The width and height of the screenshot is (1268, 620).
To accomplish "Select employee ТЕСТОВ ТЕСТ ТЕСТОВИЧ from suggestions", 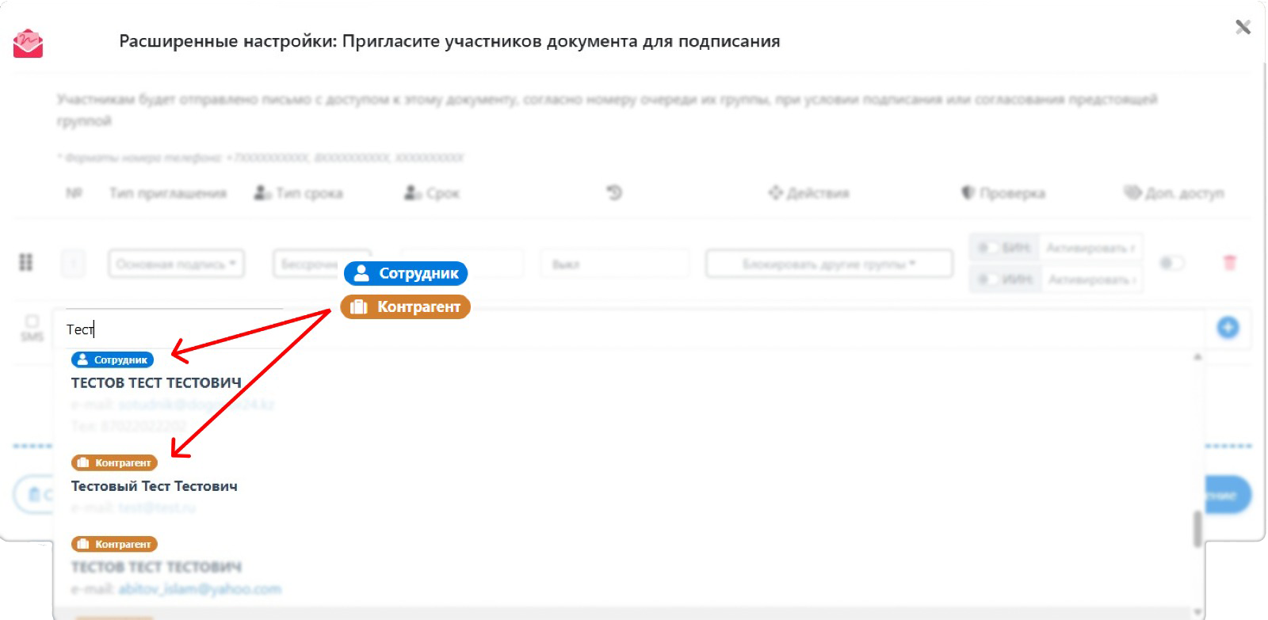I will point(156,383).
